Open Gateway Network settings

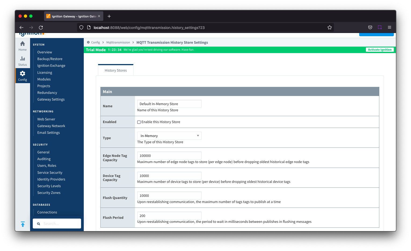pyautogui.click(x=51, y=126)
